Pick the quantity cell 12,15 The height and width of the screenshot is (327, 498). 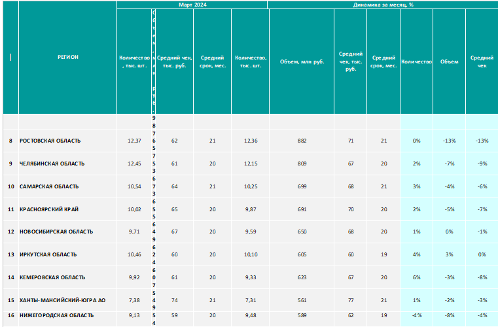pyautogui.click(x=251, y=163)
